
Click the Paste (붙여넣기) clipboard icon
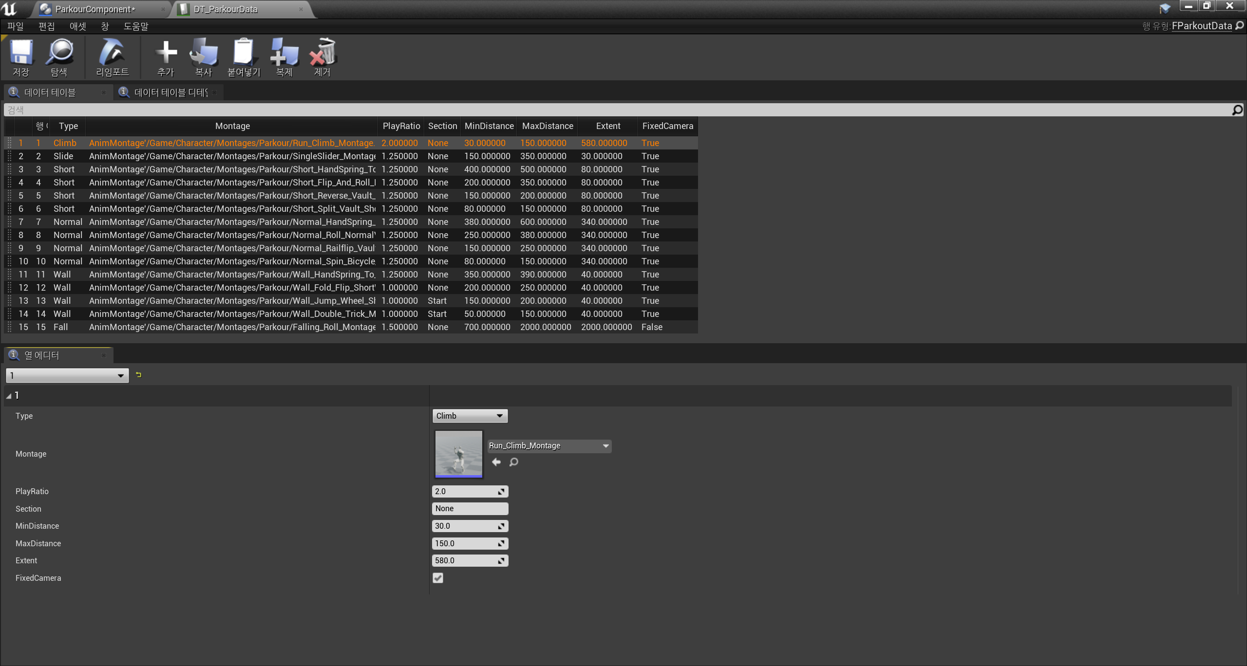[x=244, y=53]
